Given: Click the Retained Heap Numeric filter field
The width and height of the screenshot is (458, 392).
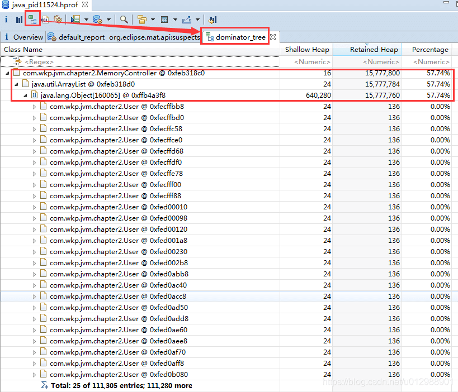Looking at the screenshot, I should tap(367, 62).
